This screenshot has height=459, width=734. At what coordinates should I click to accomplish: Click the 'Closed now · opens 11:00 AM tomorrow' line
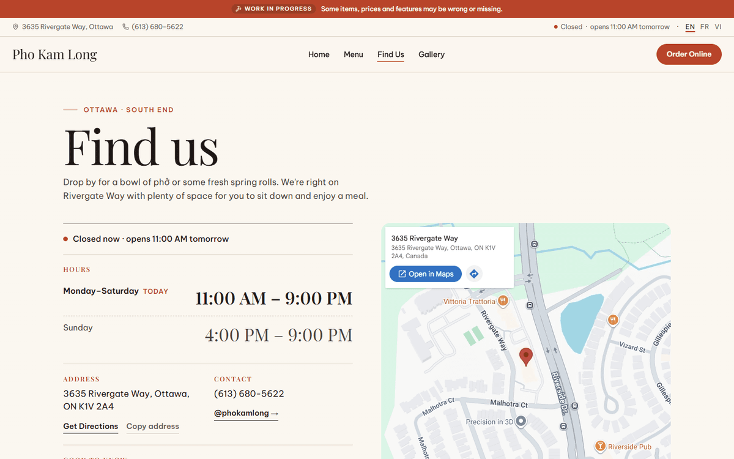(x=146, y=239)
